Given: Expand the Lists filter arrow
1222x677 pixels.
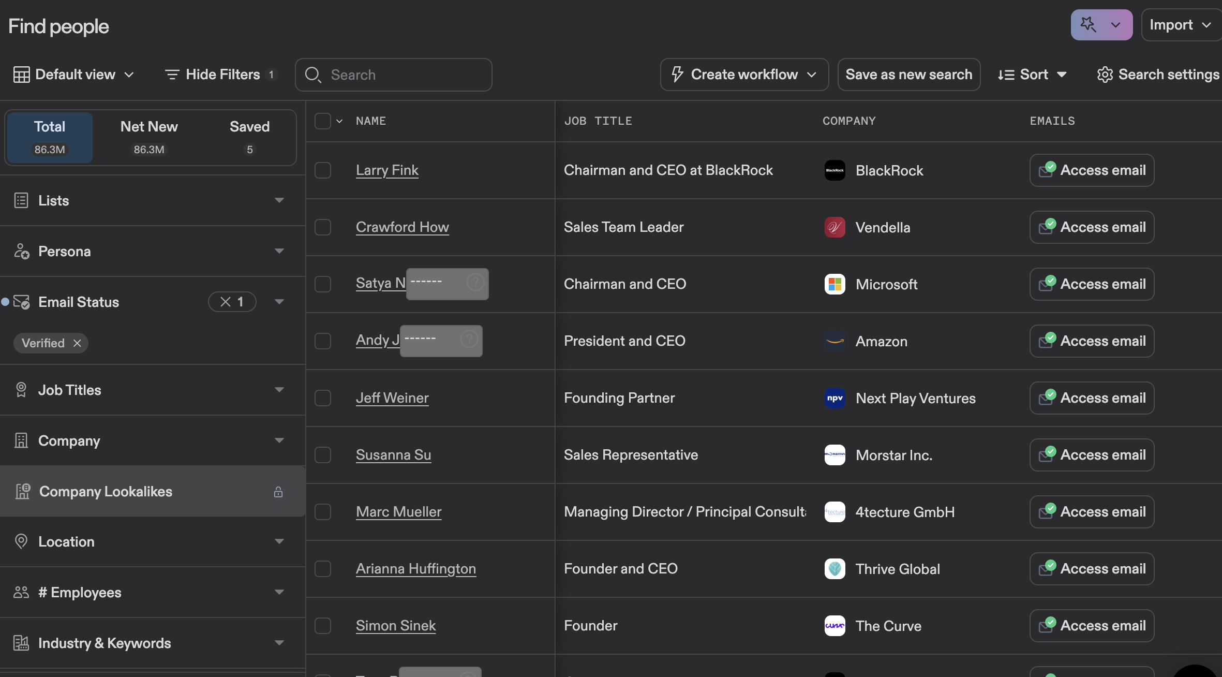Looking at the screenshot, I should pyautogui.click(x=279, y=200).
